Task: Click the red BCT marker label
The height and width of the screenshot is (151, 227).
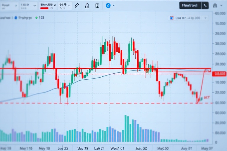Action: pyautogui.click(x=207, y=97)
